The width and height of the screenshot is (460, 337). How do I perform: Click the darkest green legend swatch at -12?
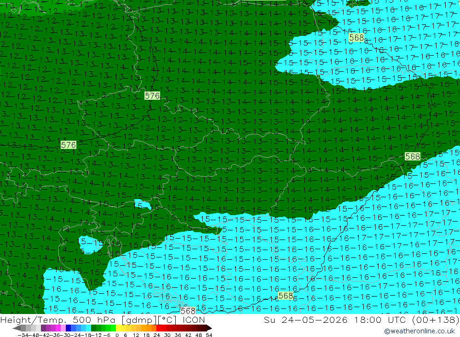pyautogui.click(x=93, y=328)
